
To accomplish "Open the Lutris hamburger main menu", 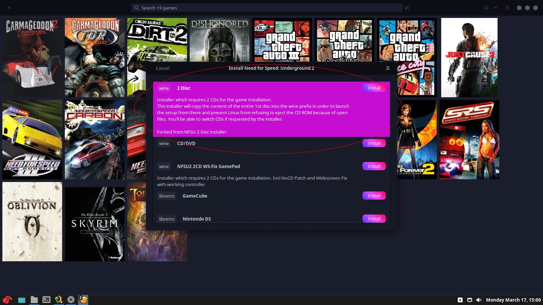I will tap(507, 8).
